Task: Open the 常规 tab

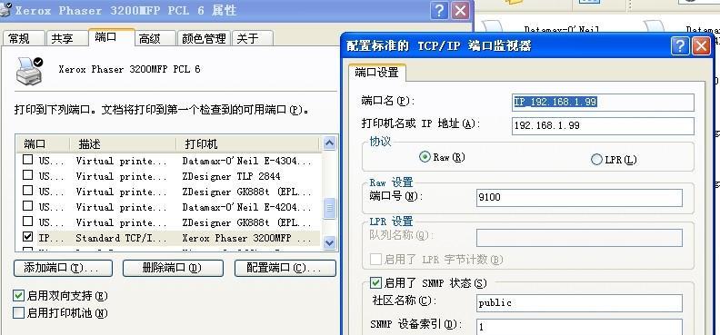Action: [24, 38]
